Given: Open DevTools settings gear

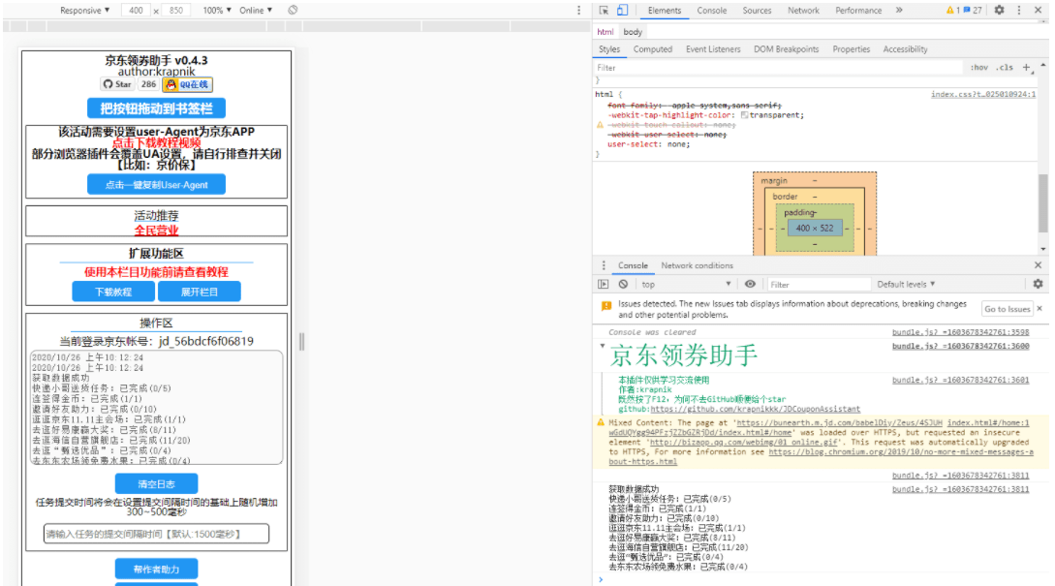Looking at the screenshot, I should point(999,10).
